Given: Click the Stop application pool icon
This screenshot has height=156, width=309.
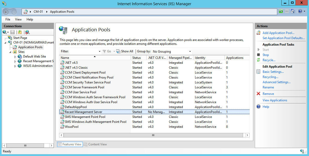Looking at the screenshot, I should click(x=258, y=55).
